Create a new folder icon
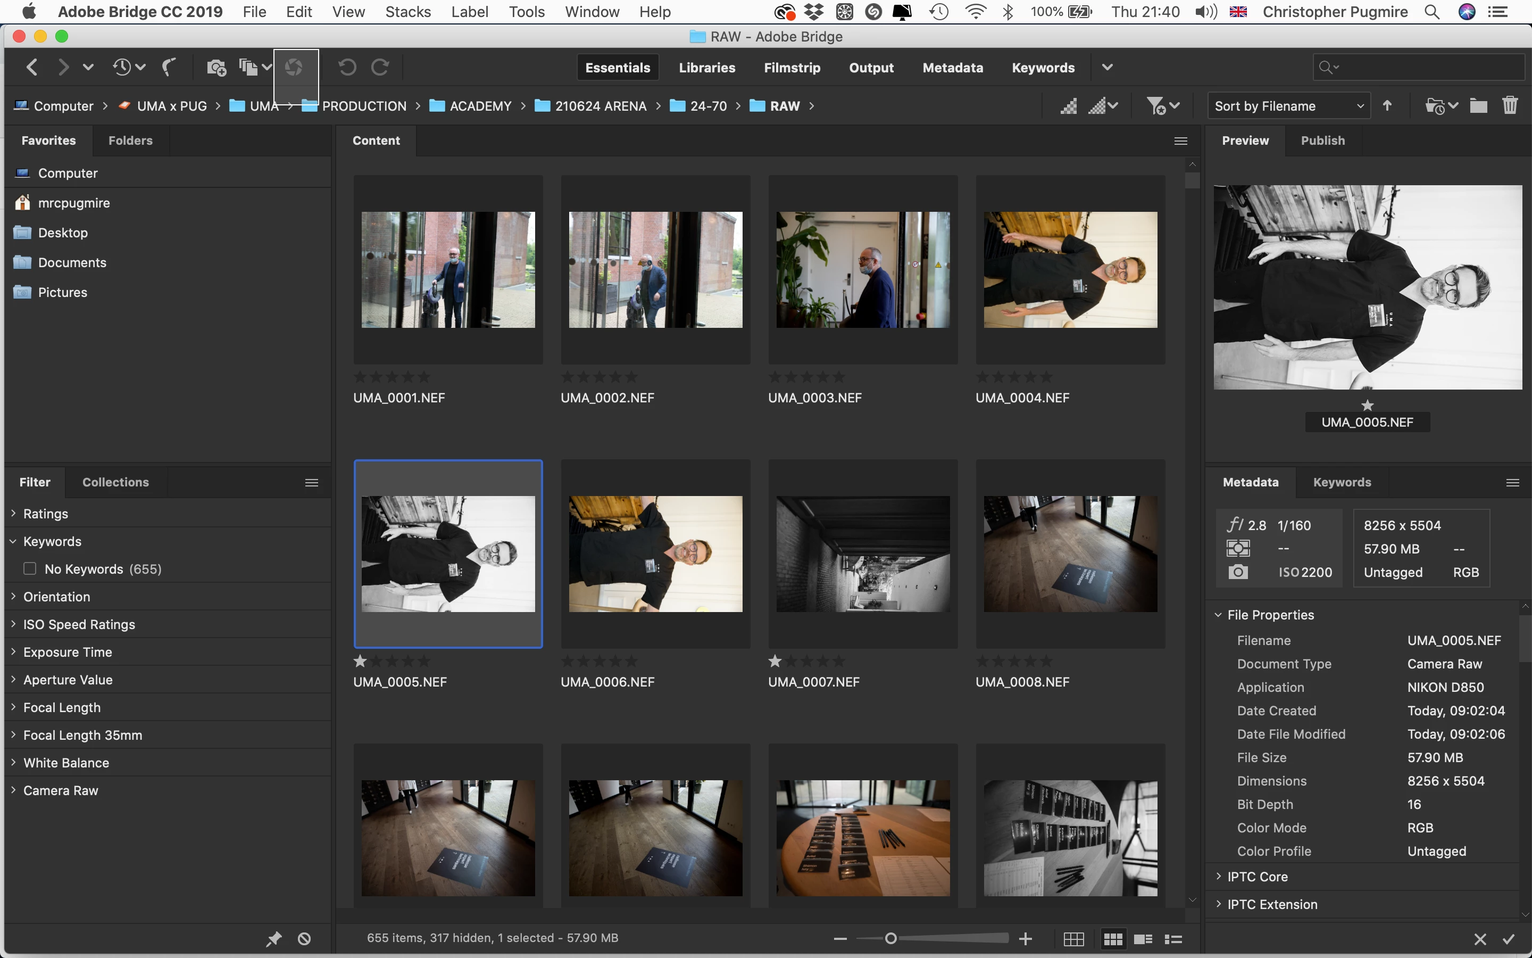This screenshot has height=958, width=1532. 1478,105
